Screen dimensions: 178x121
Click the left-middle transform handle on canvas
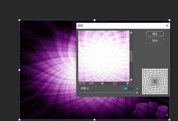20,70
